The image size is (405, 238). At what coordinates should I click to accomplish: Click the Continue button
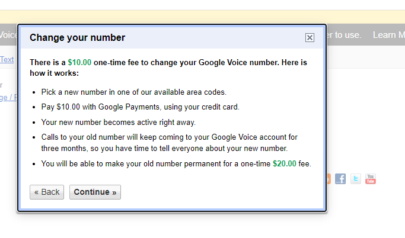95,192
